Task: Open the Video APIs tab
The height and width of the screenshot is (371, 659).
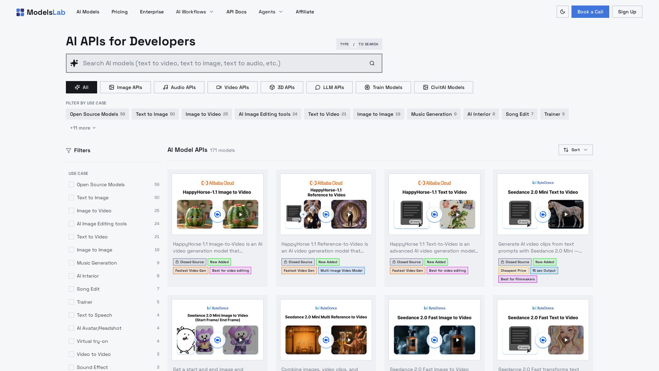Action: (232, 87)
